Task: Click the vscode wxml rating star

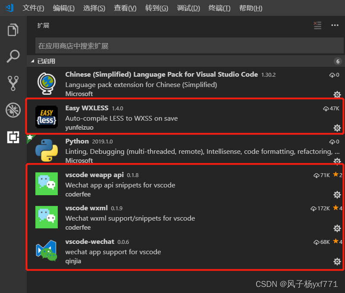Action: [x=336, y=208]
